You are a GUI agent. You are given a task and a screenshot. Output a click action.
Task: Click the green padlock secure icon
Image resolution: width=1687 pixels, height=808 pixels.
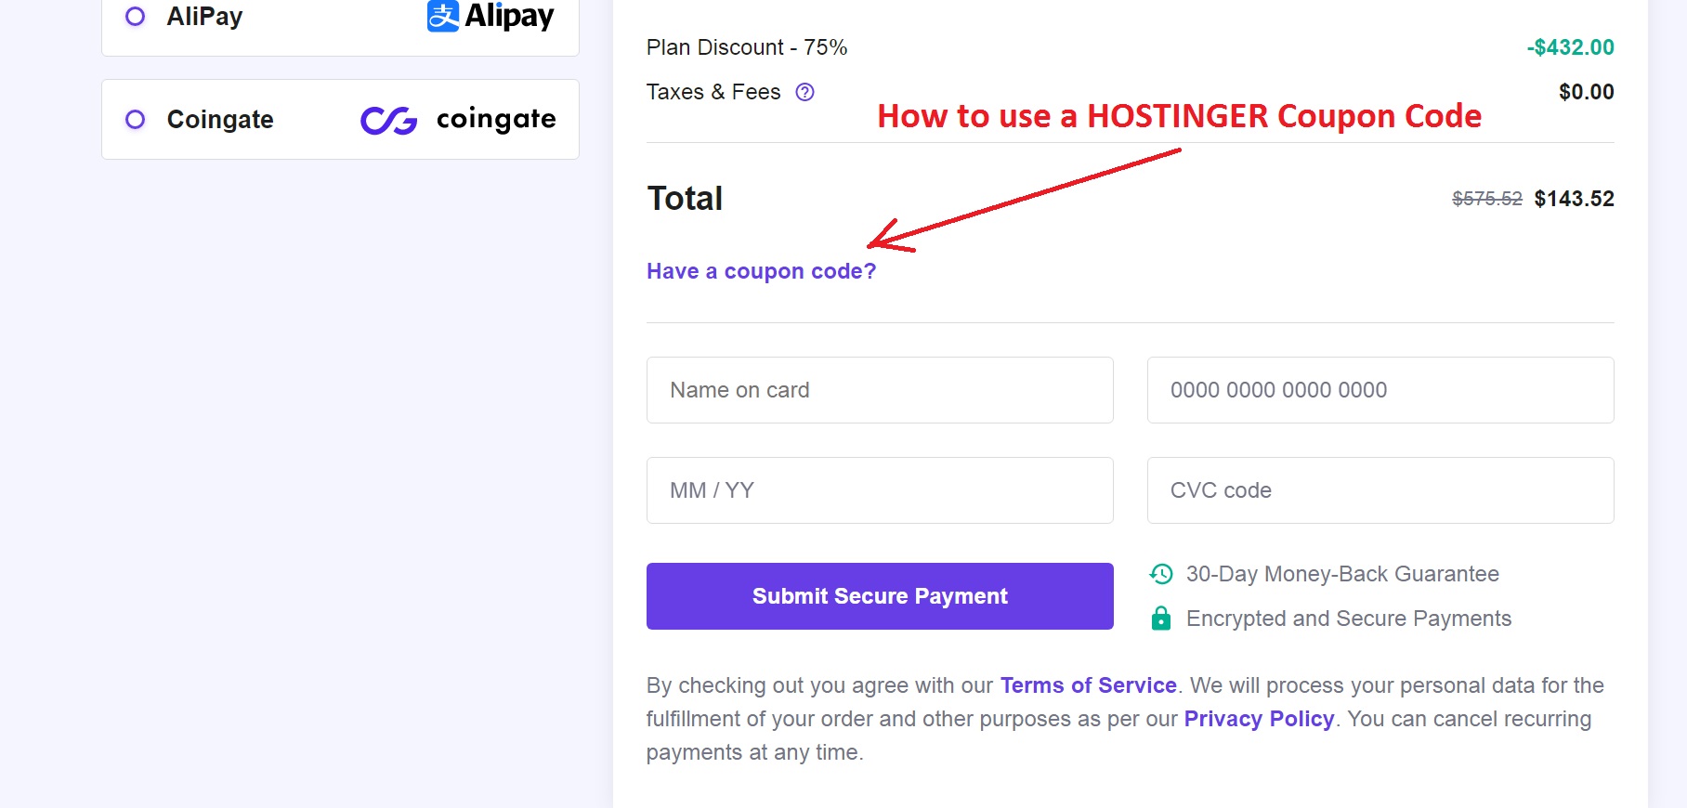point(1161,619)
